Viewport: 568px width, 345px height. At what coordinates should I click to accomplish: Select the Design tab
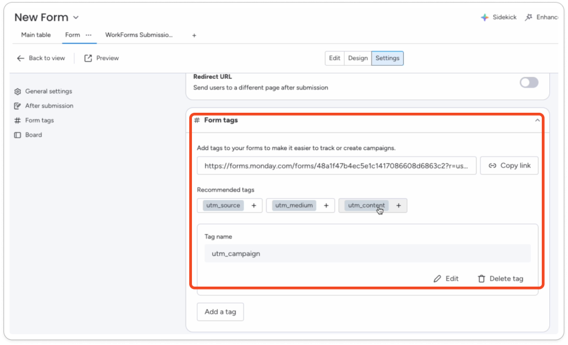coord(358,58)
